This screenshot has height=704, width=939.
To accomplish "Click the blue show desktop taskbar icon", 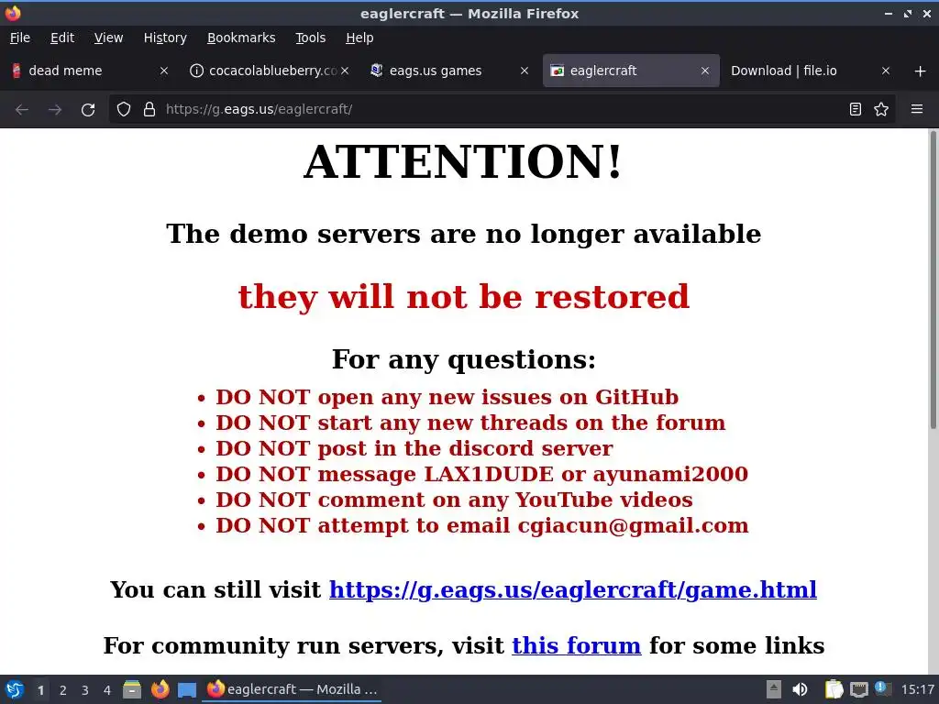I will (x=187, y=690).
